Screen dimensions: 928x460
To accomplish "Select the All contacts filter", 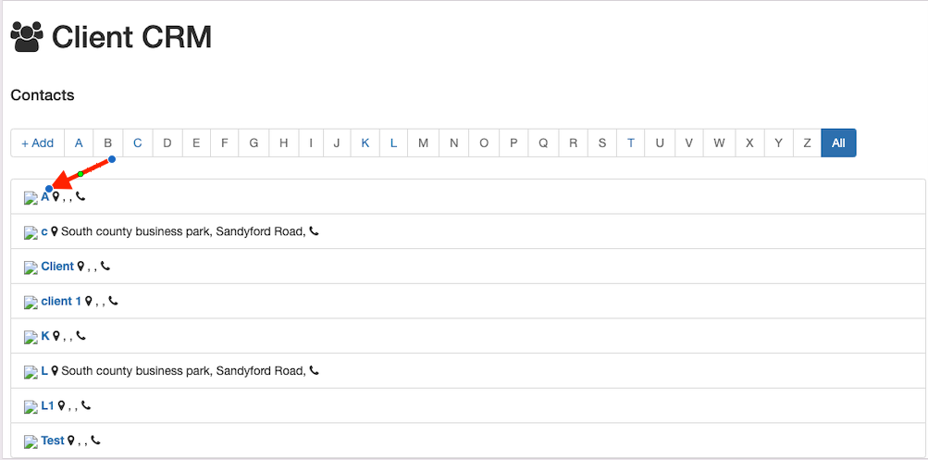I will click(x=838, y=143).
